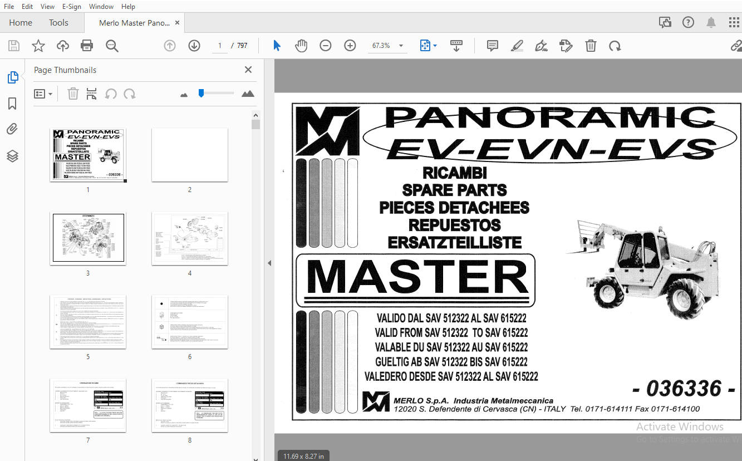Select blank page 2 thumbnail

(x=190, y=154)
